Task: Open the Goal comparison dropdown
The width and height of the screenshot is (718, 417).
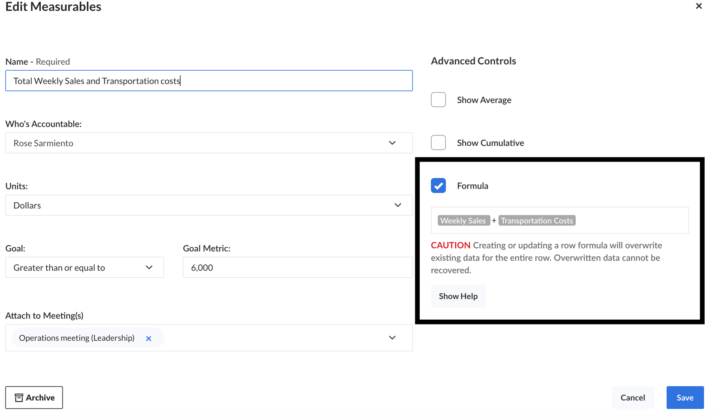Action: 84,267
